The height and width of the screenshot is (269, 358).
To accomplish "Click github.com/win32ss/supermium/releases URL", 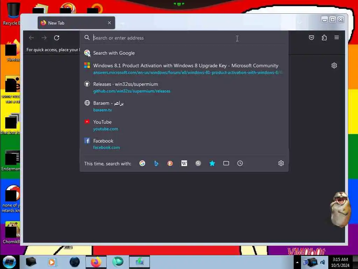I will point(132,91).
